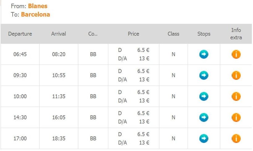
Task: Select the 18:35 arrival time cell
Action: click(59, 138)
